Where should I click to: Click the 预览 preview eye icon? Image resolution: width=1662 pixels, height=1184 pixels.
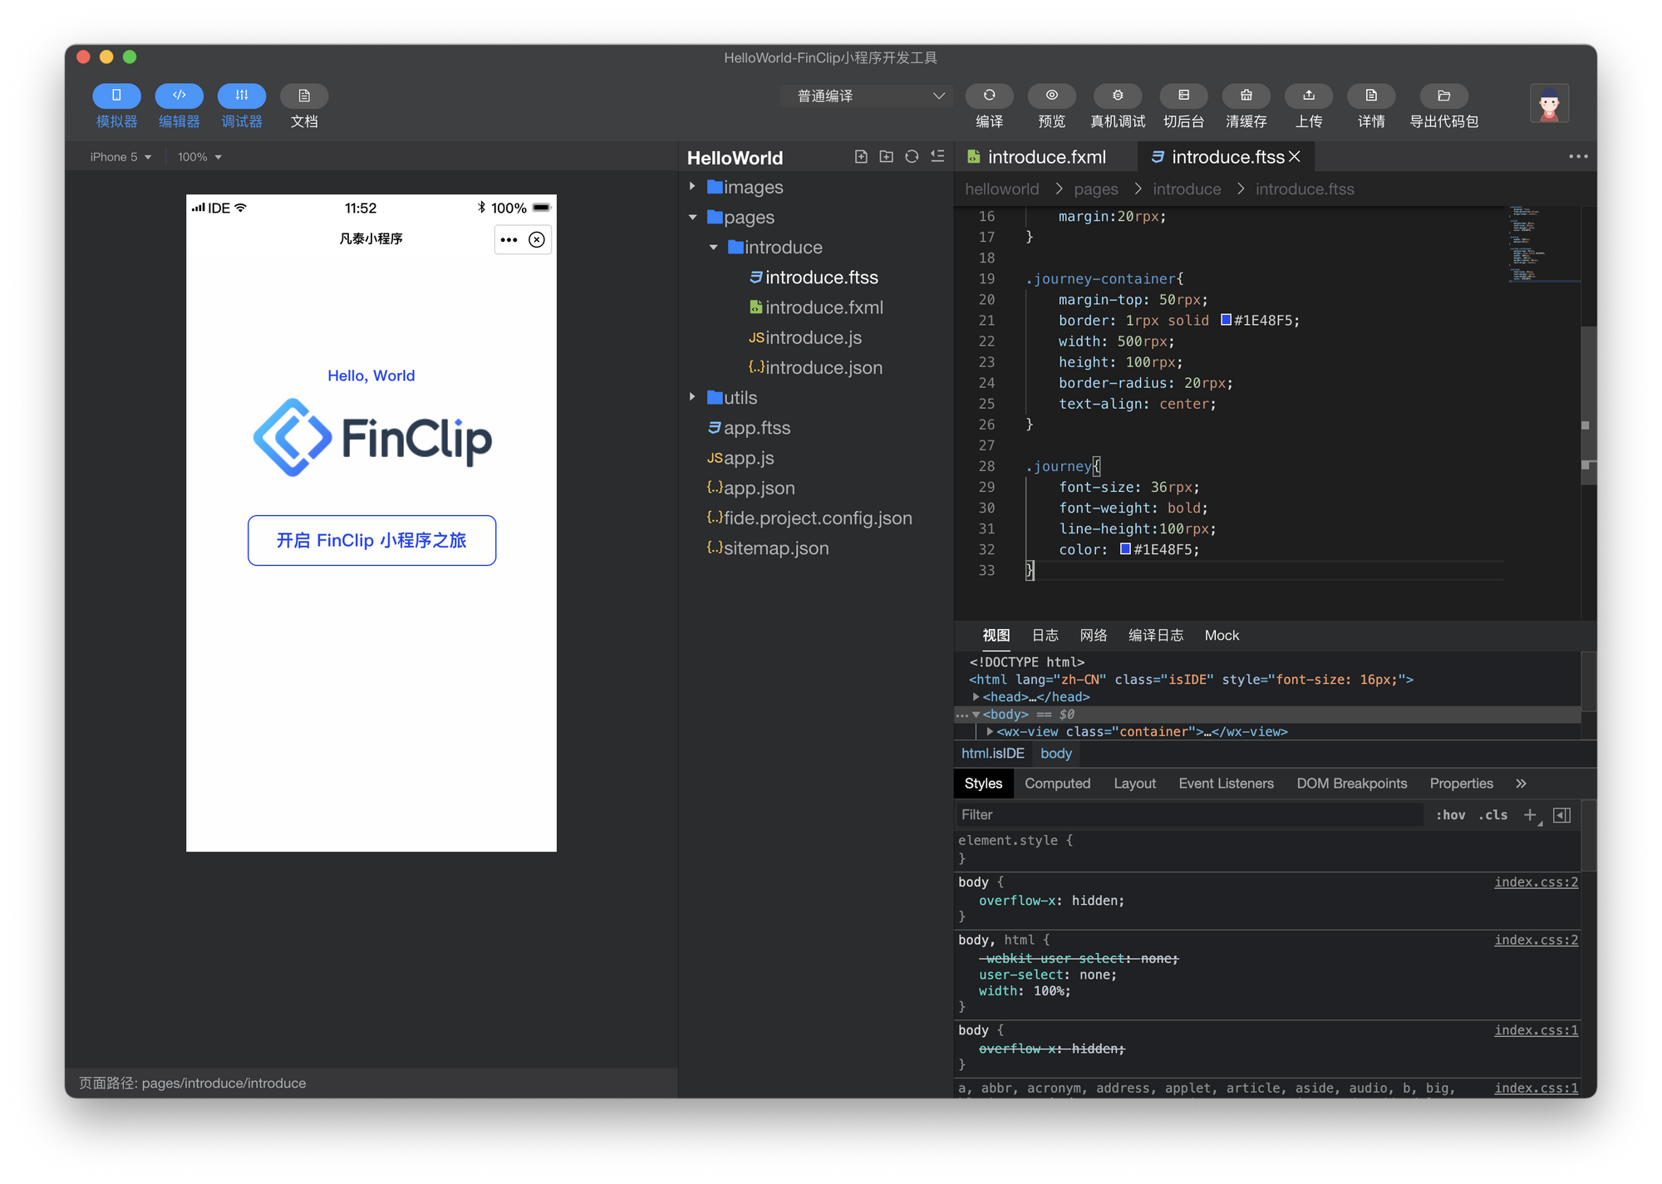click(1051, 96)
